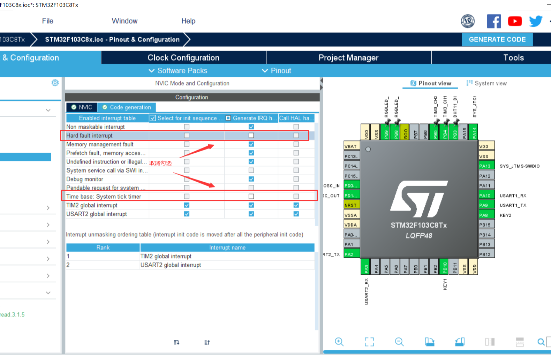Zoom out on the pinout view
The height and width of the screenshot is (358, 551).
click(399, 342)
